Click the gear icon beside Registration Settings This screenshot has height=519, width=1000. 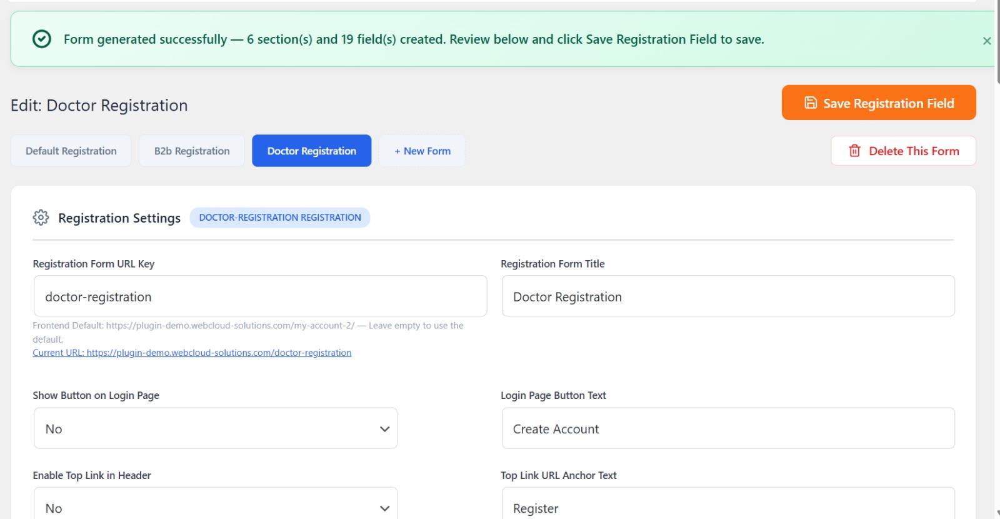(41, 218)
